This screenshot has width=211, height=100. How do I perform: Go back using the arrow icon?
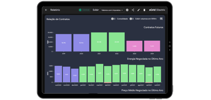coord(46,10)
